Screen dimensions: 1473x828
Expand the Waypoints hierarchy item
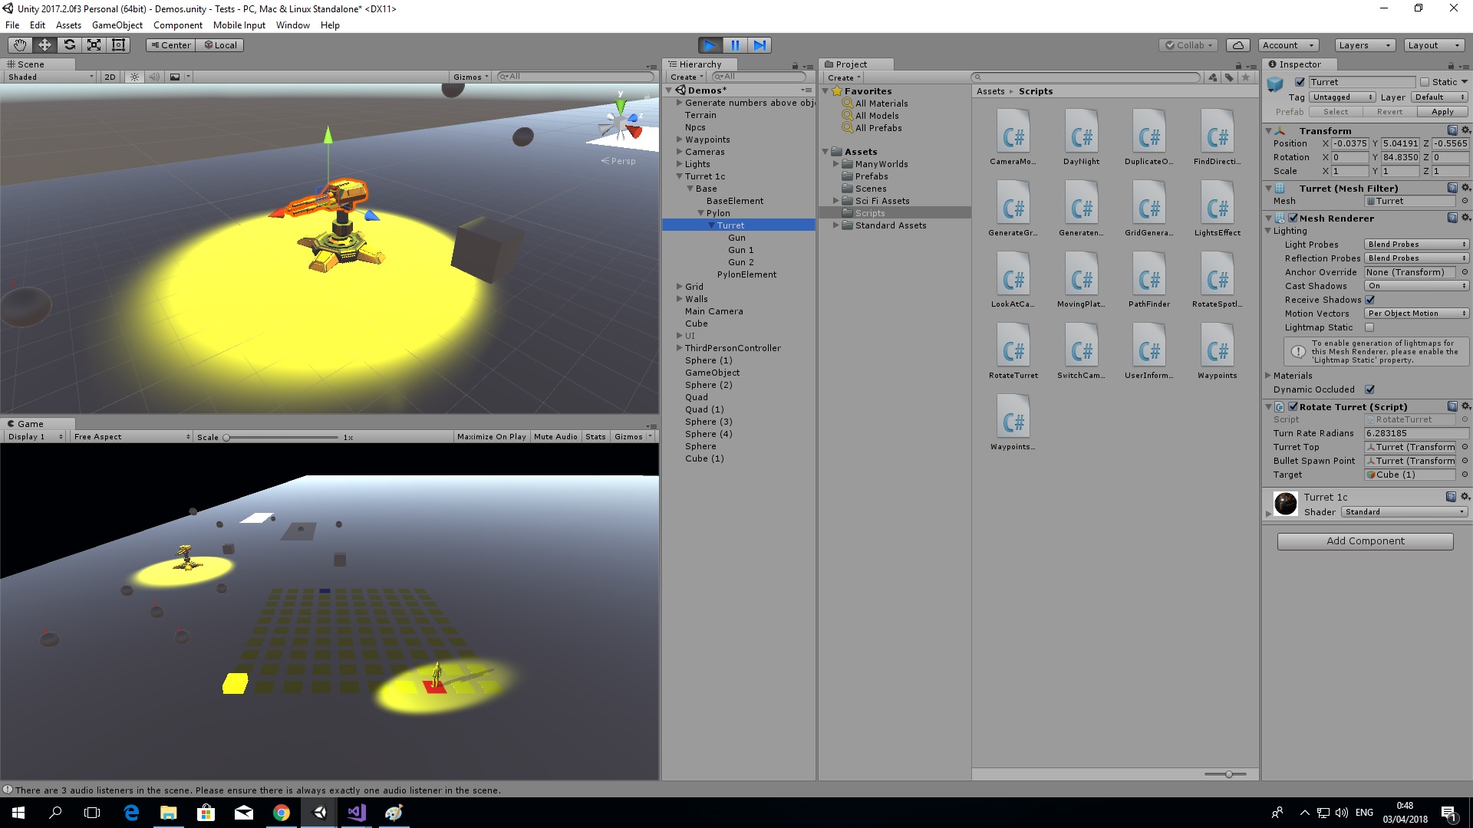click(x=680, y=140)
